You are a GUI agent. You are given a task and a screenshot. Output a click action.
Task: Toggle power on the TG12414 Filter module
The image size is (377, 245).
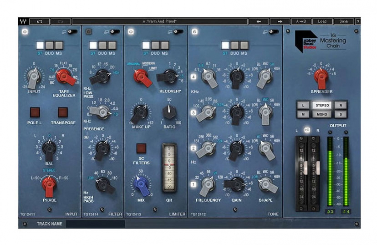[89, 31]
